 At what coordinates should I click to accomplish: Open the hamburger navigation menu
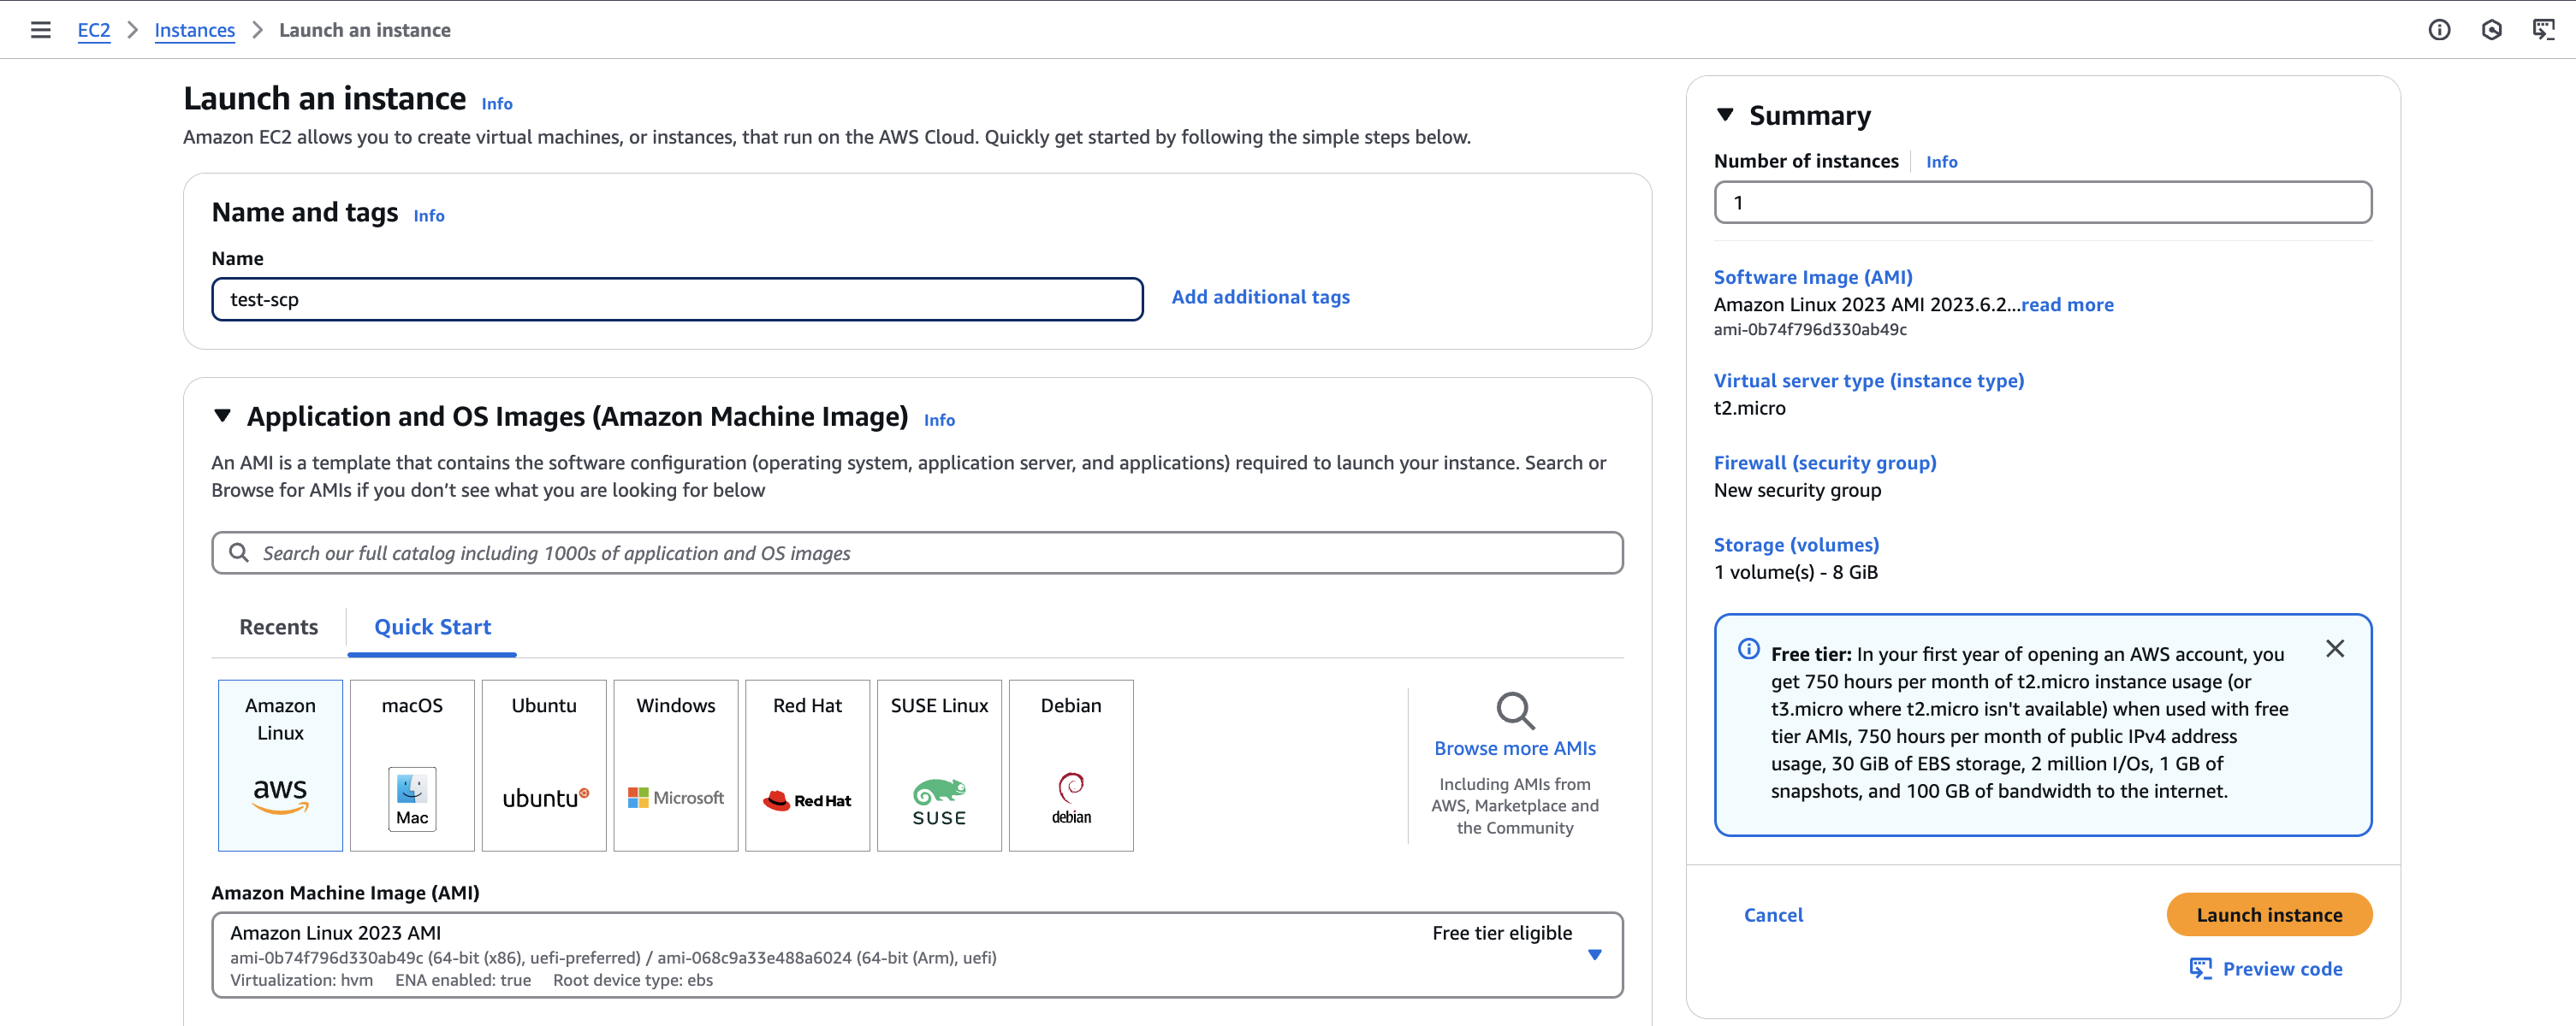tap(40, 30)
